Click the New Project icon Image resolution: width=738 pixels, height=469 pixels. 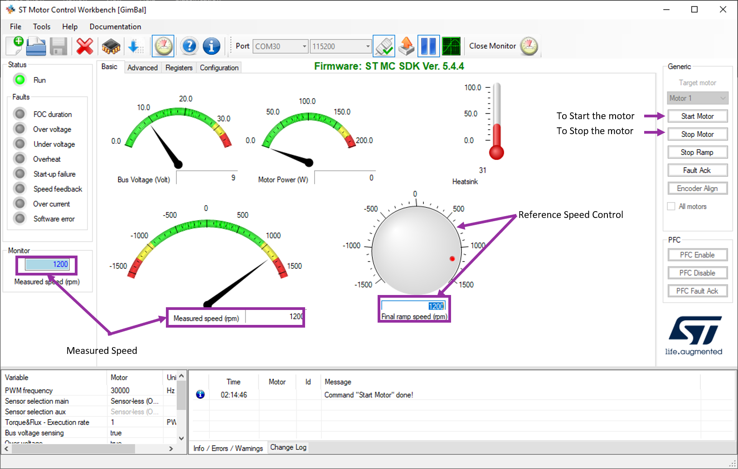click(15, 46)
